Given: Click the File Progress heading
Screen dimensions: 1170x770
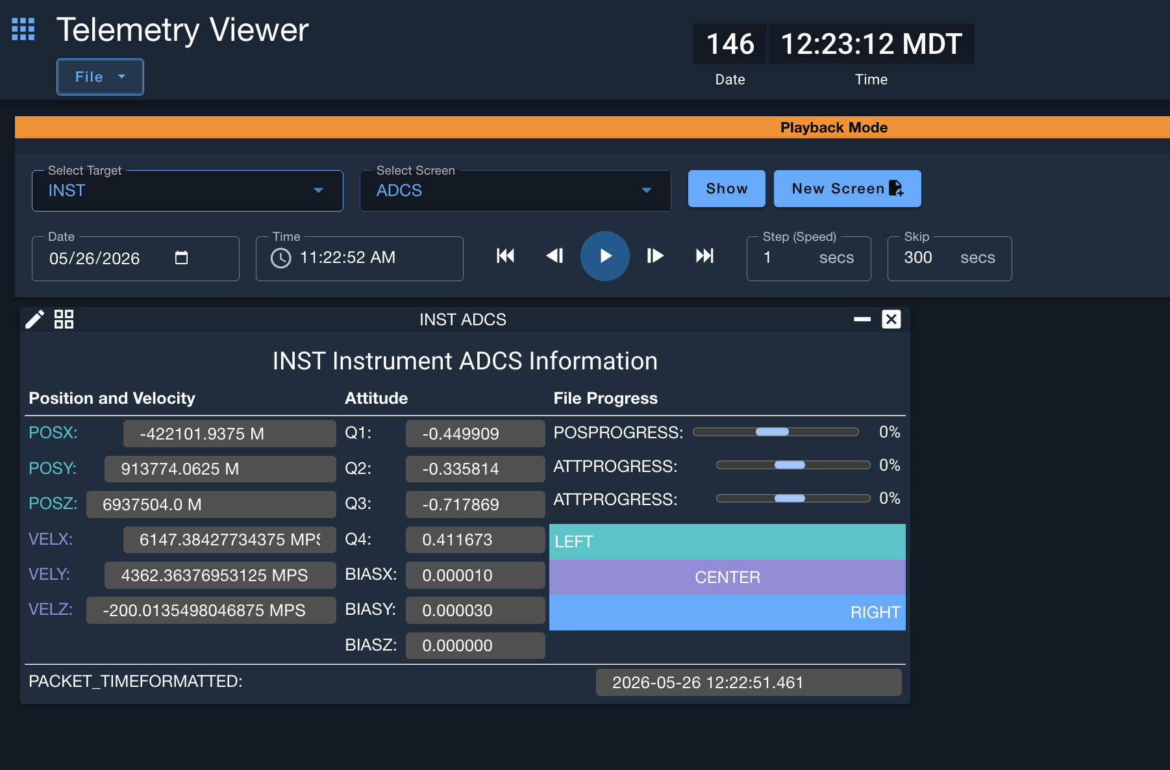Looking at the screenshot, I should coord(605,398).
